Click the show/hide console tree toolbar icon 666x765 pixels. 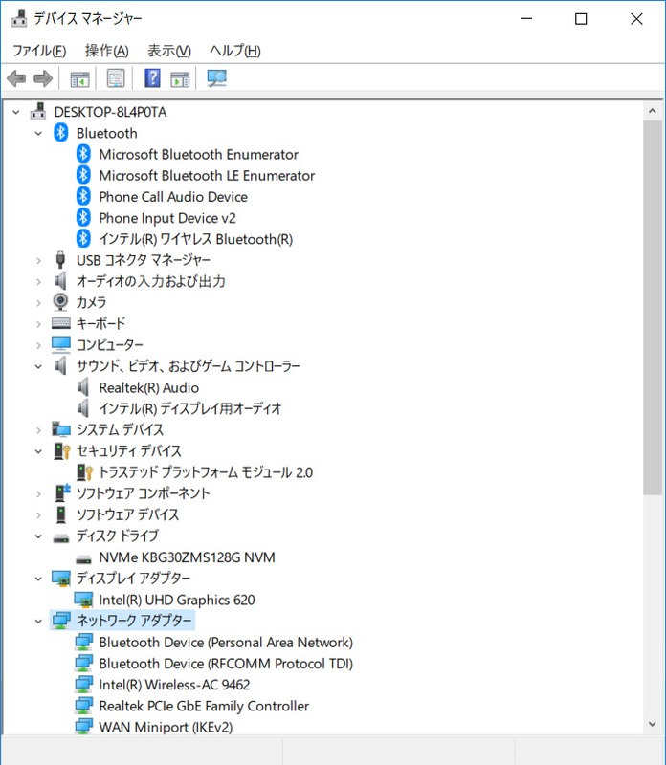pyautogui.click(x=79, y=78)
